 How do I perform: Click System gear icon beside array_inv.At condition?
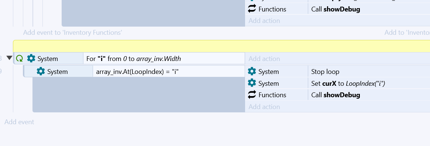click(41, 71)
